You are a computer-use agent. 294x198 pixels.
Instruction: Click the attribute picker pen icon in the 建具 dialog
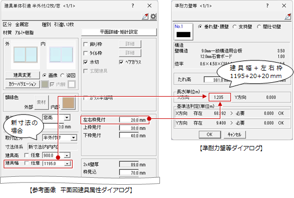coord(145,16)
